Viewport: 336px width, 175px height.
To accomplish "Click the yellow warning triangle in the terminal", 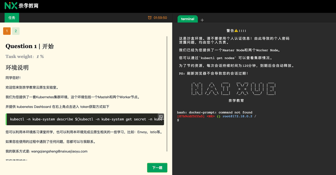I will (x=236, y=31).
